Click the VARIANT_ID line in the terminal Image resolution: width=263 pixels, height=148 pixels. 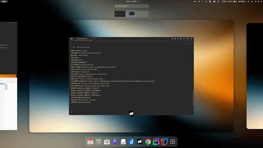point(81,102)
